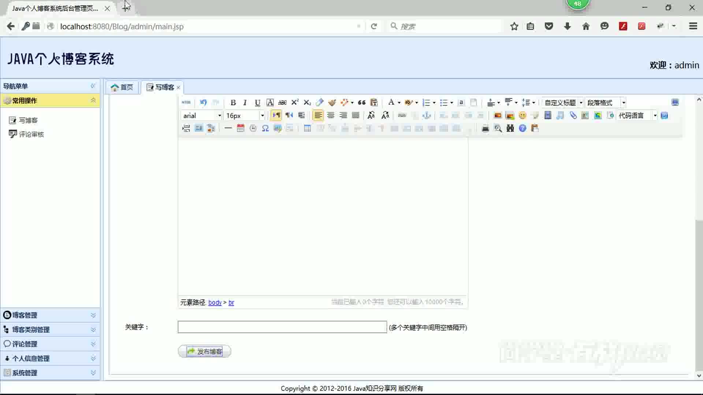Toggle HTML source view in editor

tap(186, 102)
